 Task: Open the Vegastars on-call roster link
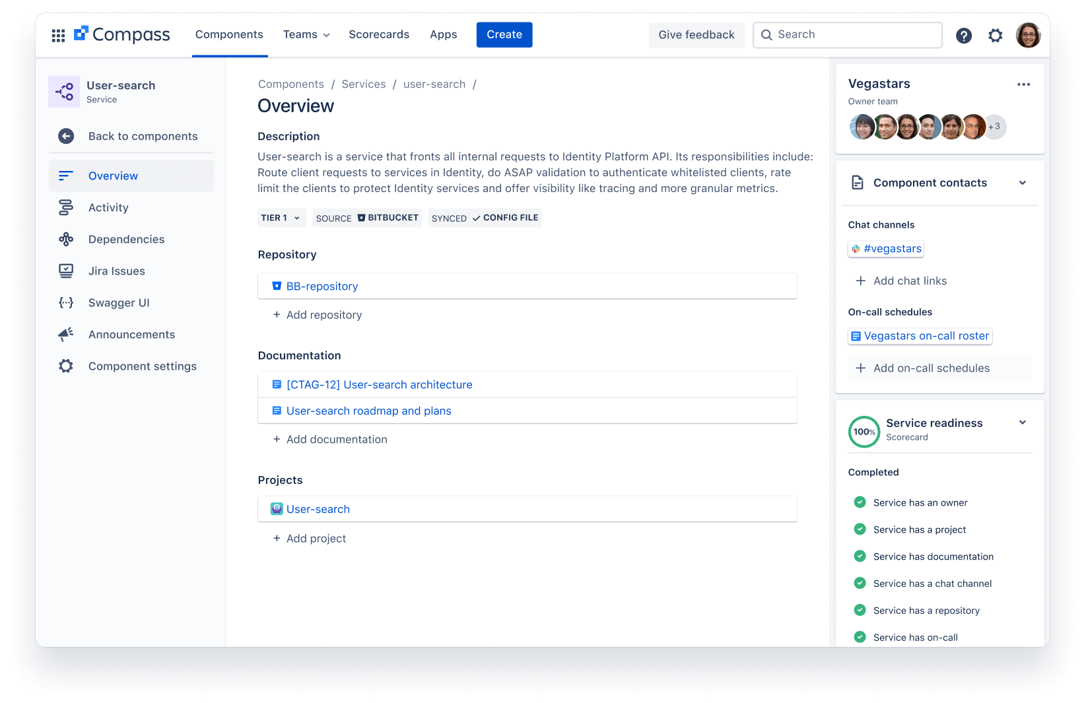[x=920, y=335]
